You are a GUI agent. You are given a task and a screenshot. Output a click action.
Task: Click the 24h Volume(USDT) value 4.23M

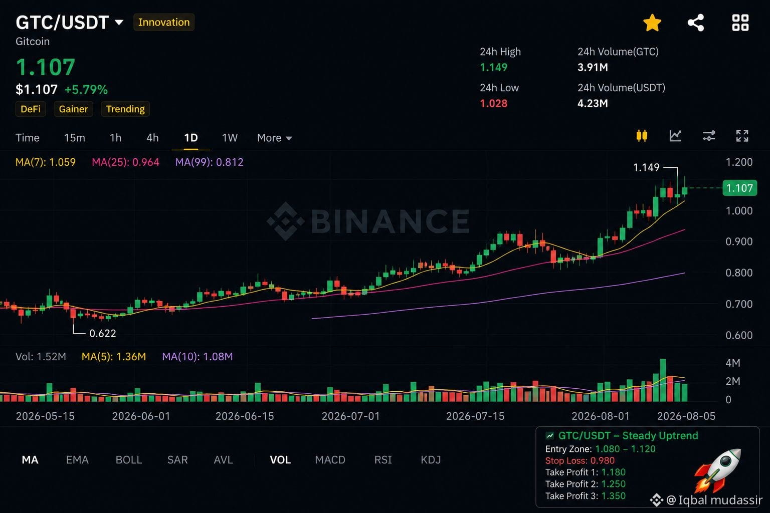pos(593,103)
